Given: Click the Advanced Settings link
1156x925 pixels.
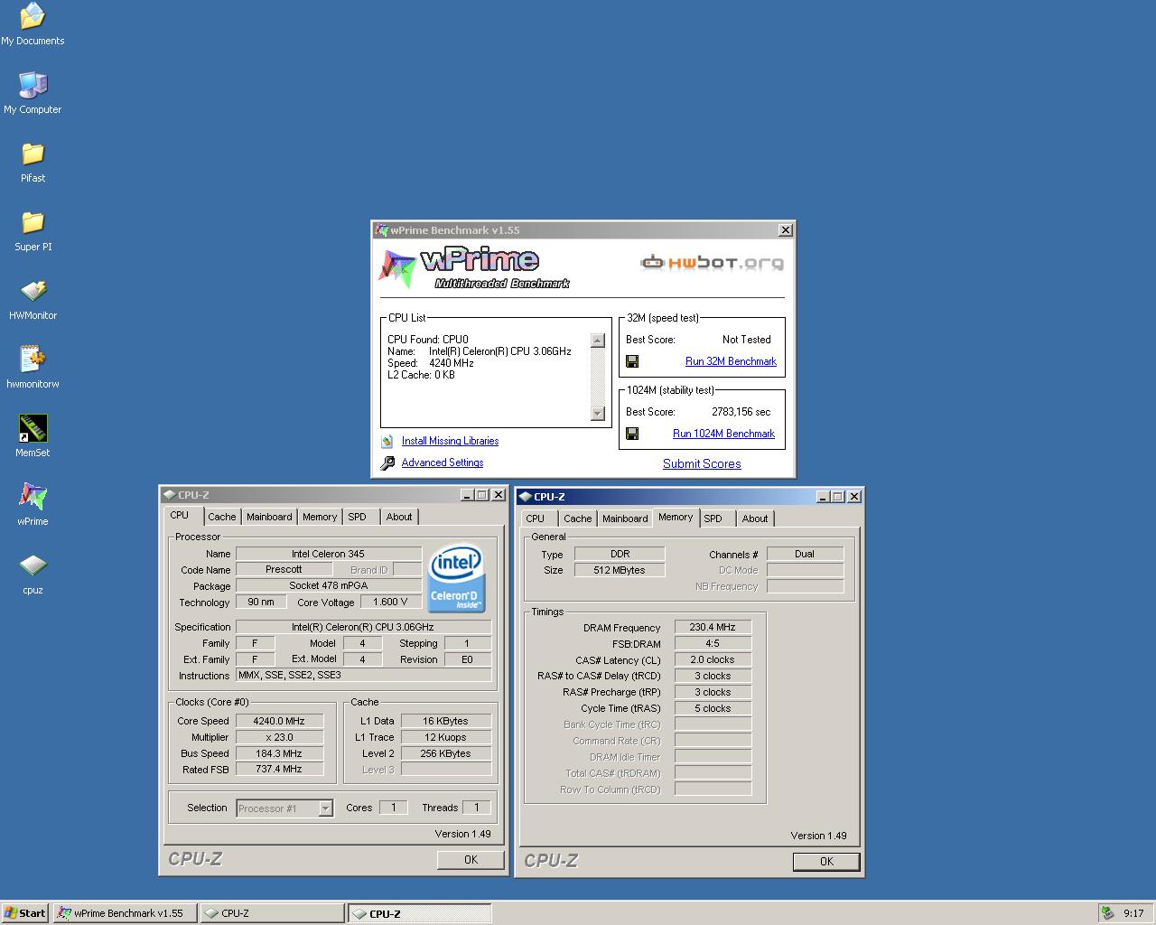Looking at the screenshot, I should [x=443, y=462].
